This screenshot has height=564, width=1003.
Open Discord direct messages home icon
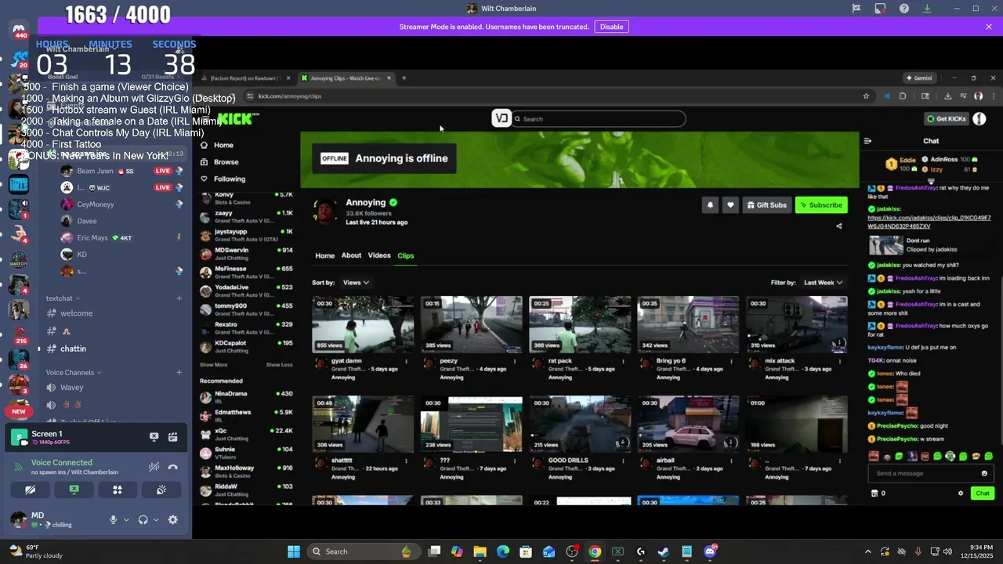tap(20, 30)
